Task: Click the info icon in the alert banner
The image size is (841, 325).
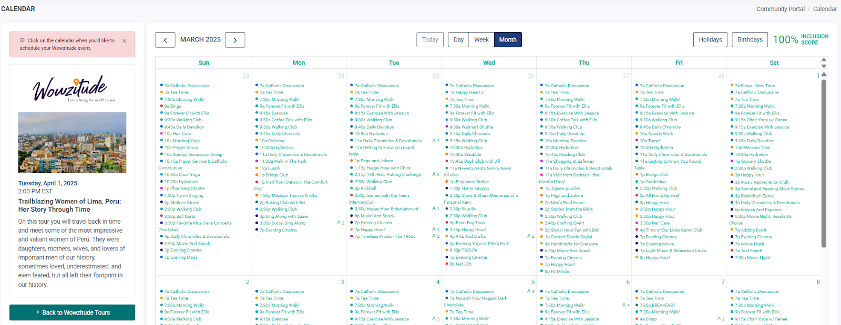Action: pos(22,40)
